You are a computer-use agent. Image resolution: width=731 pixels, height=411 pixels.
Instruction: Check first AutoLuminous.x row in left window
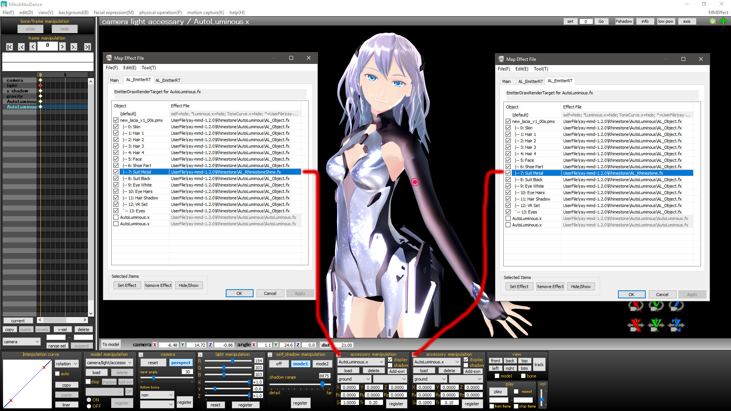(116, 217)
